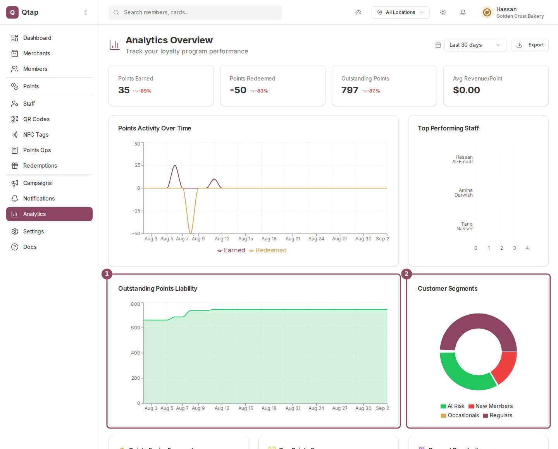Click the Points Earned card
558x449 pixels.
(x=161, y=86)
